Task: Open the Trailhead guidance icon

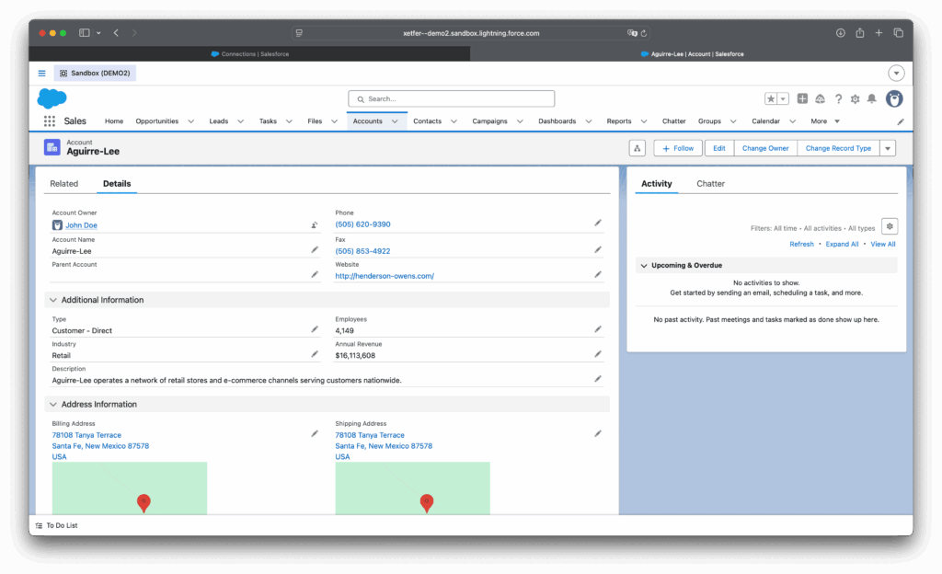Action: click(x=820, y=98)
